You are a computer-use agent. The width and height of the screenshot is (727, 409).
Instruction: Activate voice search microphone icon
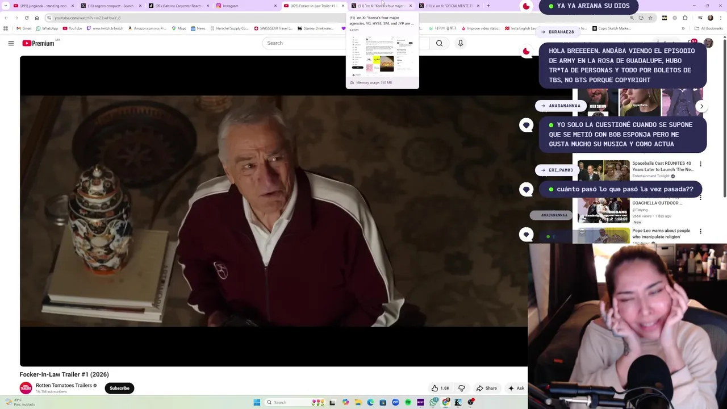coord(461,43)
